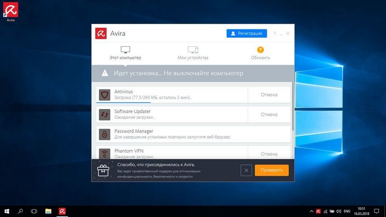Switch to Мои устройства tab
The height and width of the screenshot is (217, 386).
point(193,53)
